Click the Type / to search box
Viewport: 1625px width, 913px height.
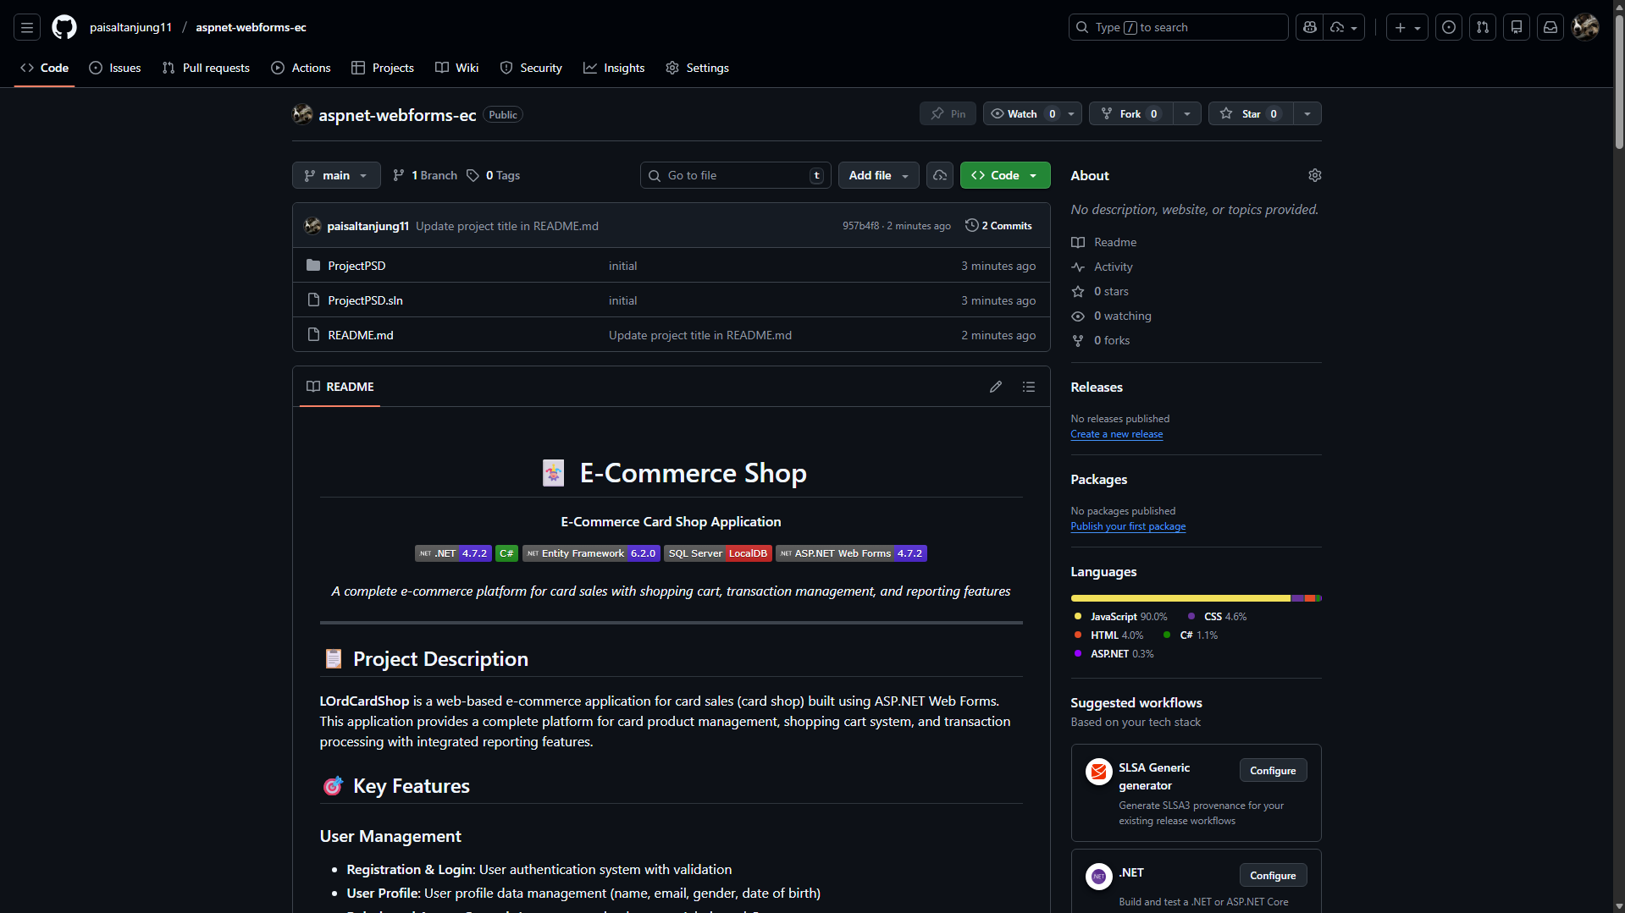[1178, 27]
